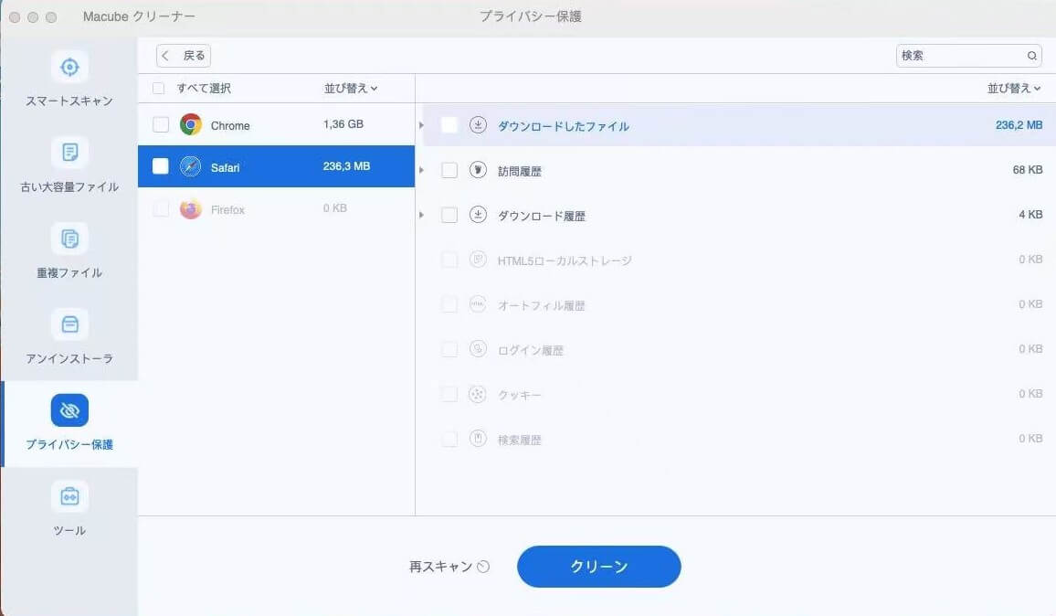1056x616 pixels.
Task: Switch to ツール label
Action: click(69, 530)
